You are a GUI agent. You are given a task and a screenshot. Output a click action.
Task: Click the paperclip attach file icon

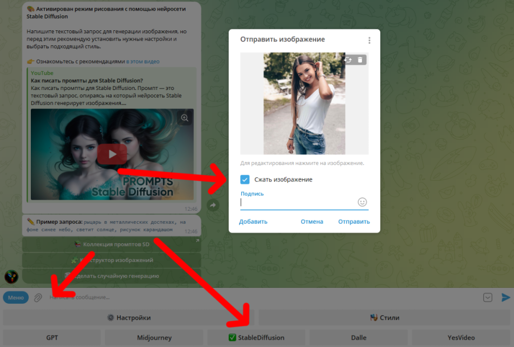(38, 297)
